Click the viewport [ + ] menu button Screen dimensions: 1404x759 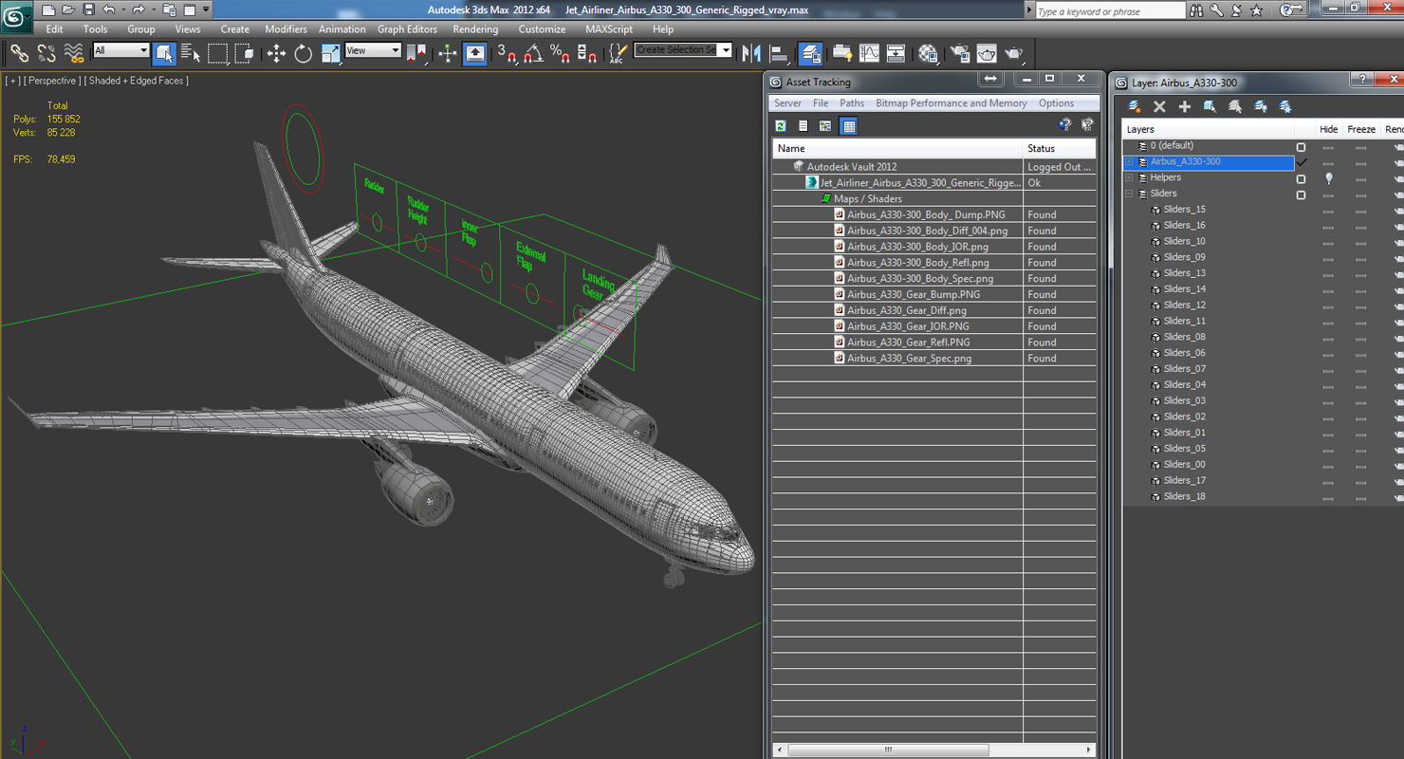point(12,81)
